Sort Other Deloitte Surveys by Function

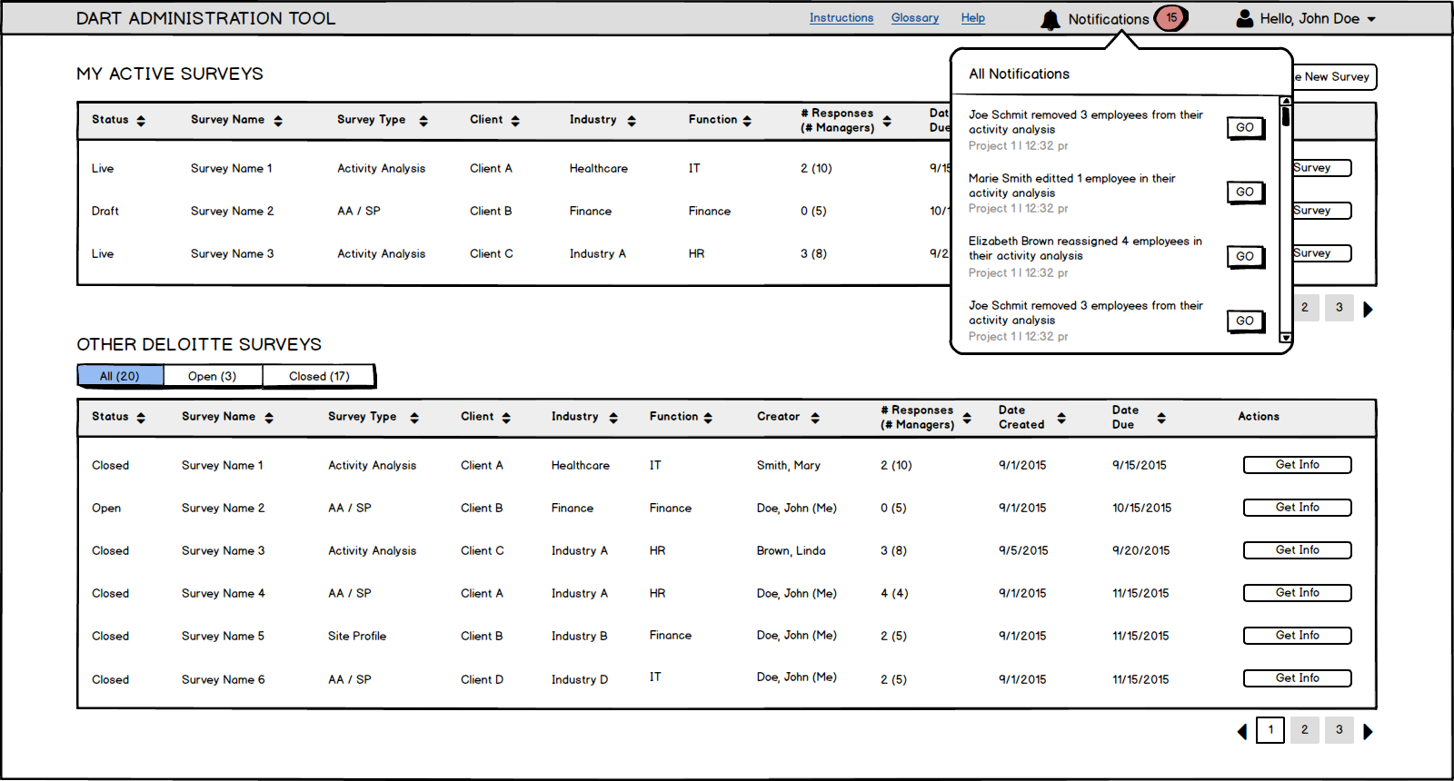click(x=708, y=418)
